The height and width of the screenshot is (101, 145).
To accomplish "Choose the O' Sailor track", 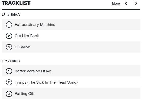I will tap(22, 47).
